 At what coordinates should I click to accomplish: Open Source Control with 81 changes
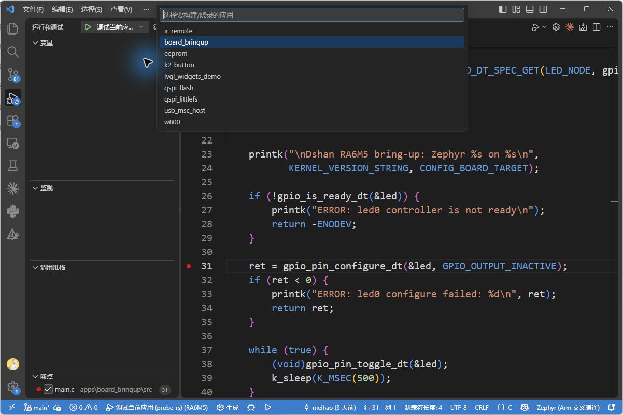[12, 75]
